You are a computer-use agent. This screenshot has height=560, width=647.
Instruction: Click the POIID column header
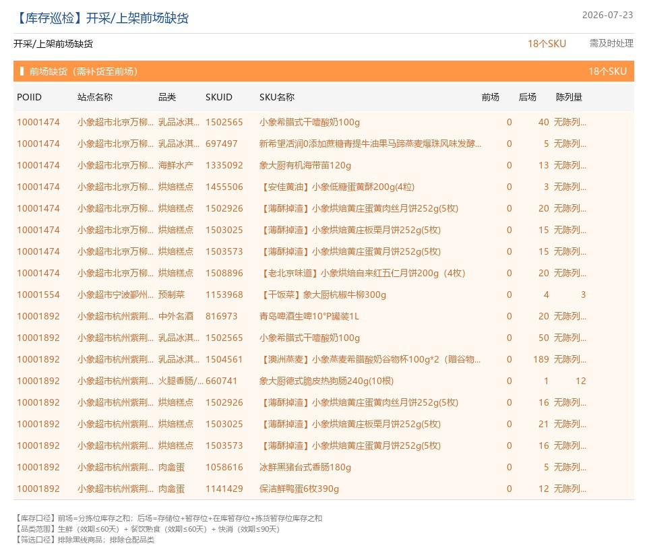coord(29,98)
